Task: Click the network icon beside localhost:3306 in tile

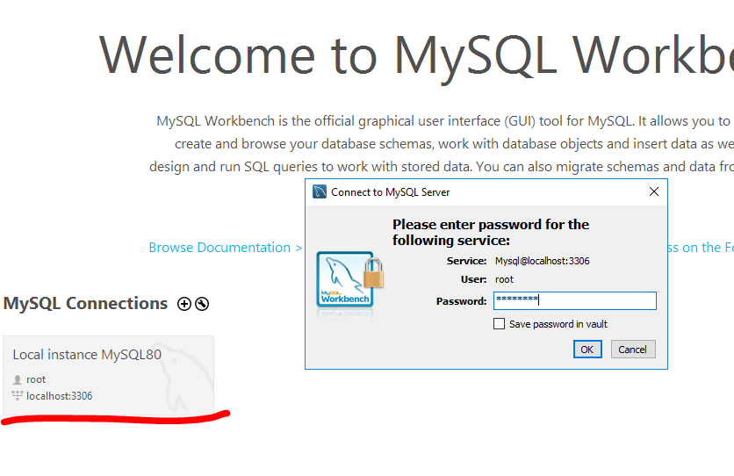Action: click(18, 396)
